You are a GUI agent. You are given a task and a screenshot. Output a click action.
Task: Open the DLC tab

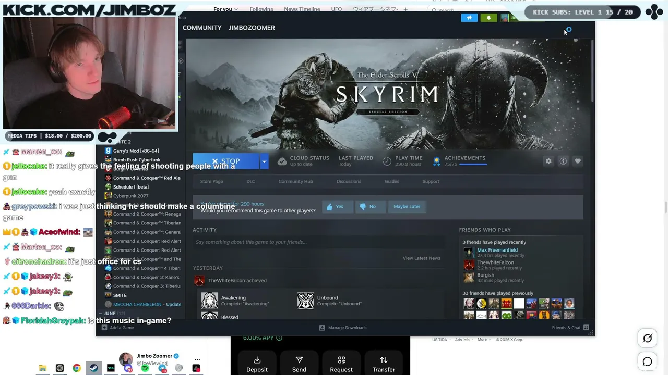(x=250, y=181)
